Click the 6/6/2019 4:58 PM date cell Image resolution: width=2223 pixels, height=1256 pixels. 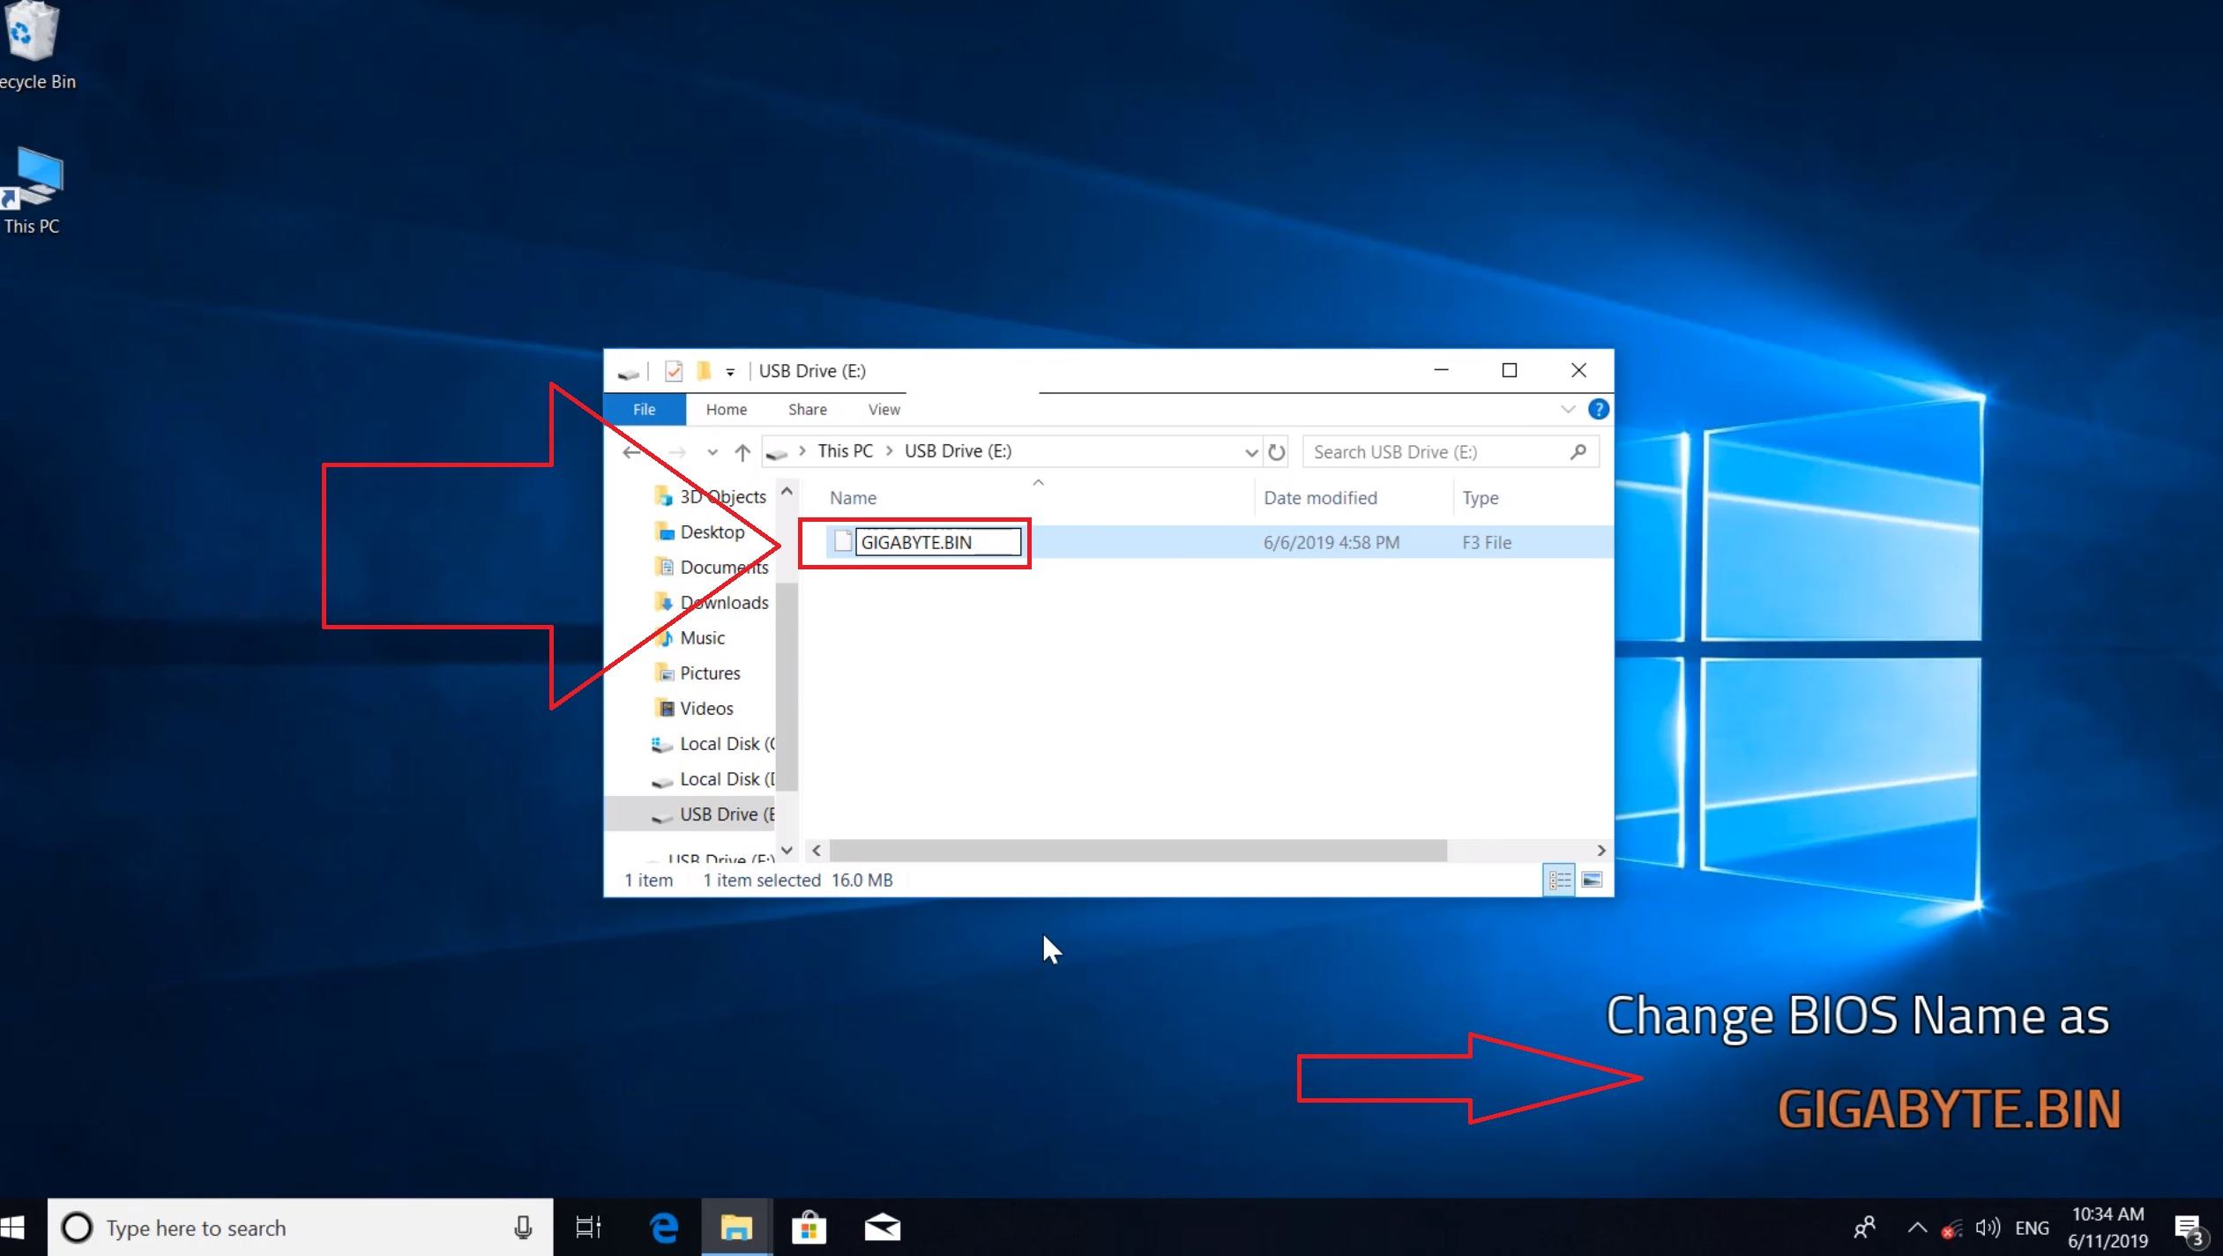1331,542
